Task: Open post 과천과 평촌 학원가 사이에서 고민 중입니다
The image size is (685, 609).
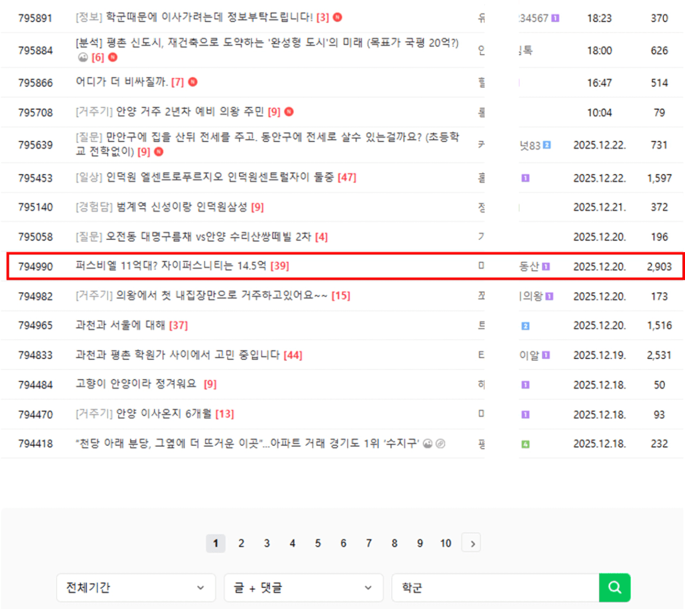Action: tap(178, 355)
